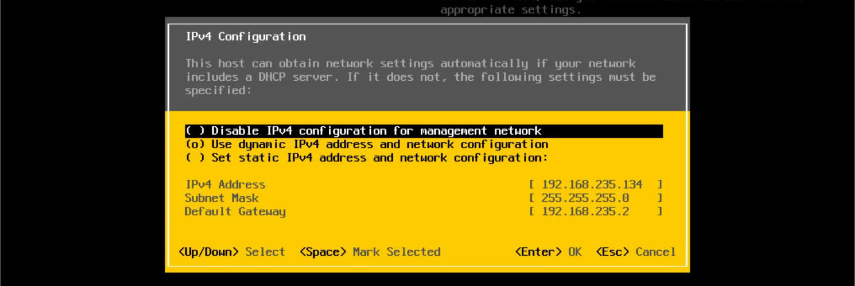Click the IPv4 Address field 192.168.235.134
Screen dimensions: 855x286
click(x=596, y=184)
